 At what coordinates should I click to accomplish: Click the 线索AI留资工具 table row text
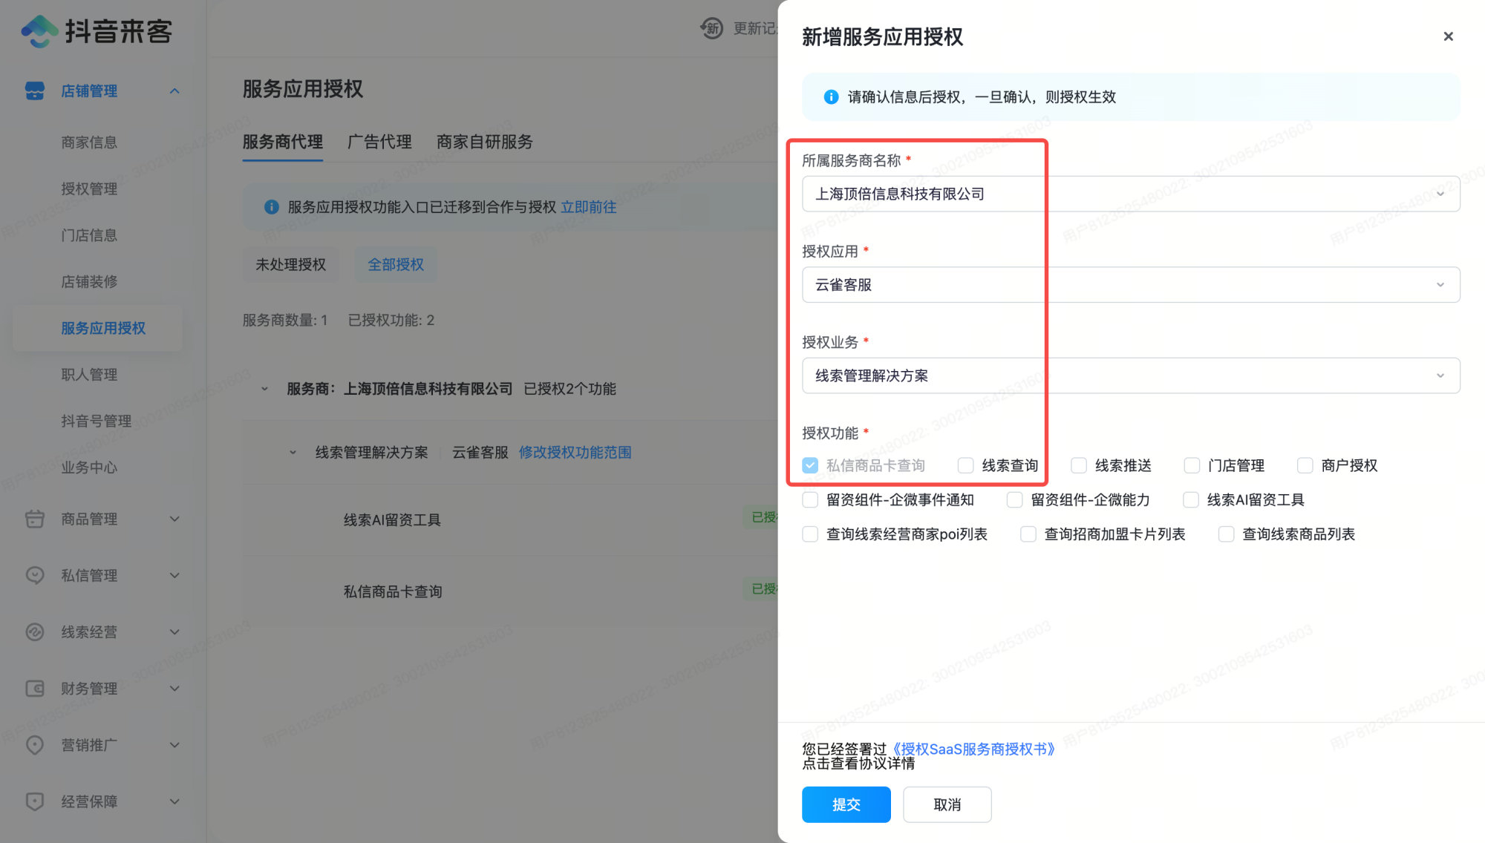[392, 520]
